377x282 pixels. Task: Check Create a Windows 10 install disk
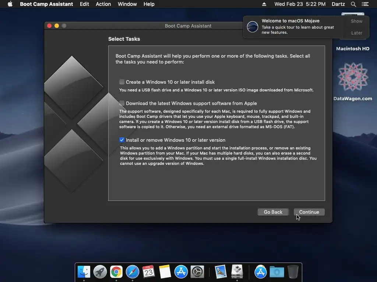[x=121, y=82]
